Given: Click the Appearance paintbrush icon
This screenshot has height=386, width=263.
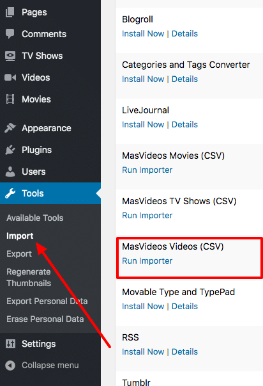Looking at the screenshot, I should point(10,128).
